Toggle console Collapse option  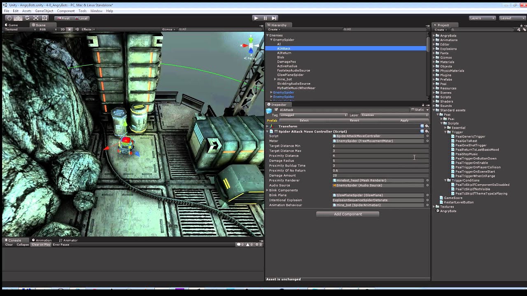tap(23, 245)
